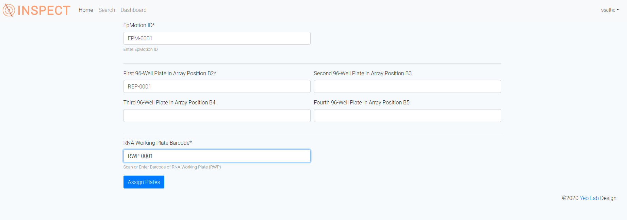This screenshot has width=627, height=220.
Task: Click the INSPECT radar logo icon
Action: pos(9,10)
